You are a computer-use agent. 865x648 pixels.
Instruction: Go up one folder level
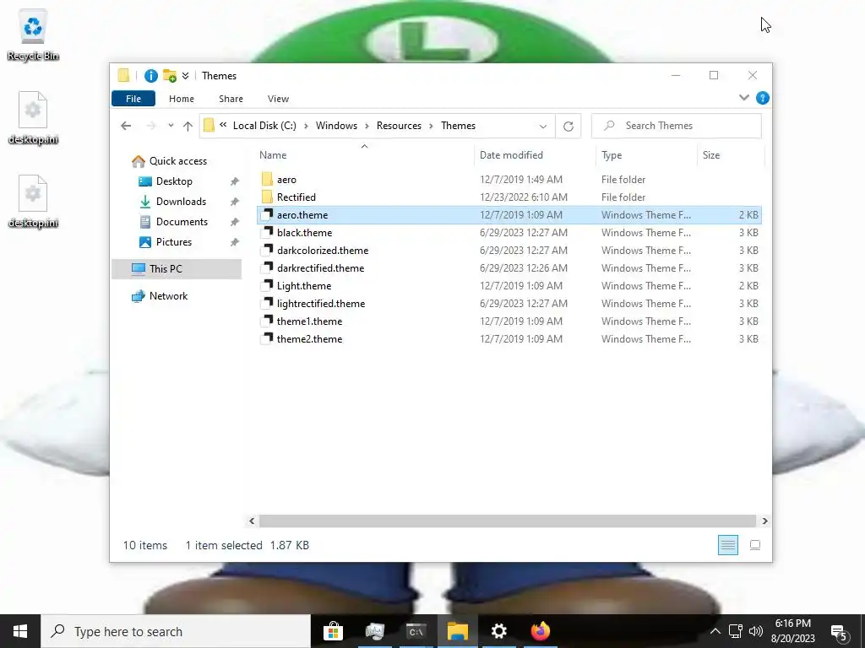pos(188,127)
